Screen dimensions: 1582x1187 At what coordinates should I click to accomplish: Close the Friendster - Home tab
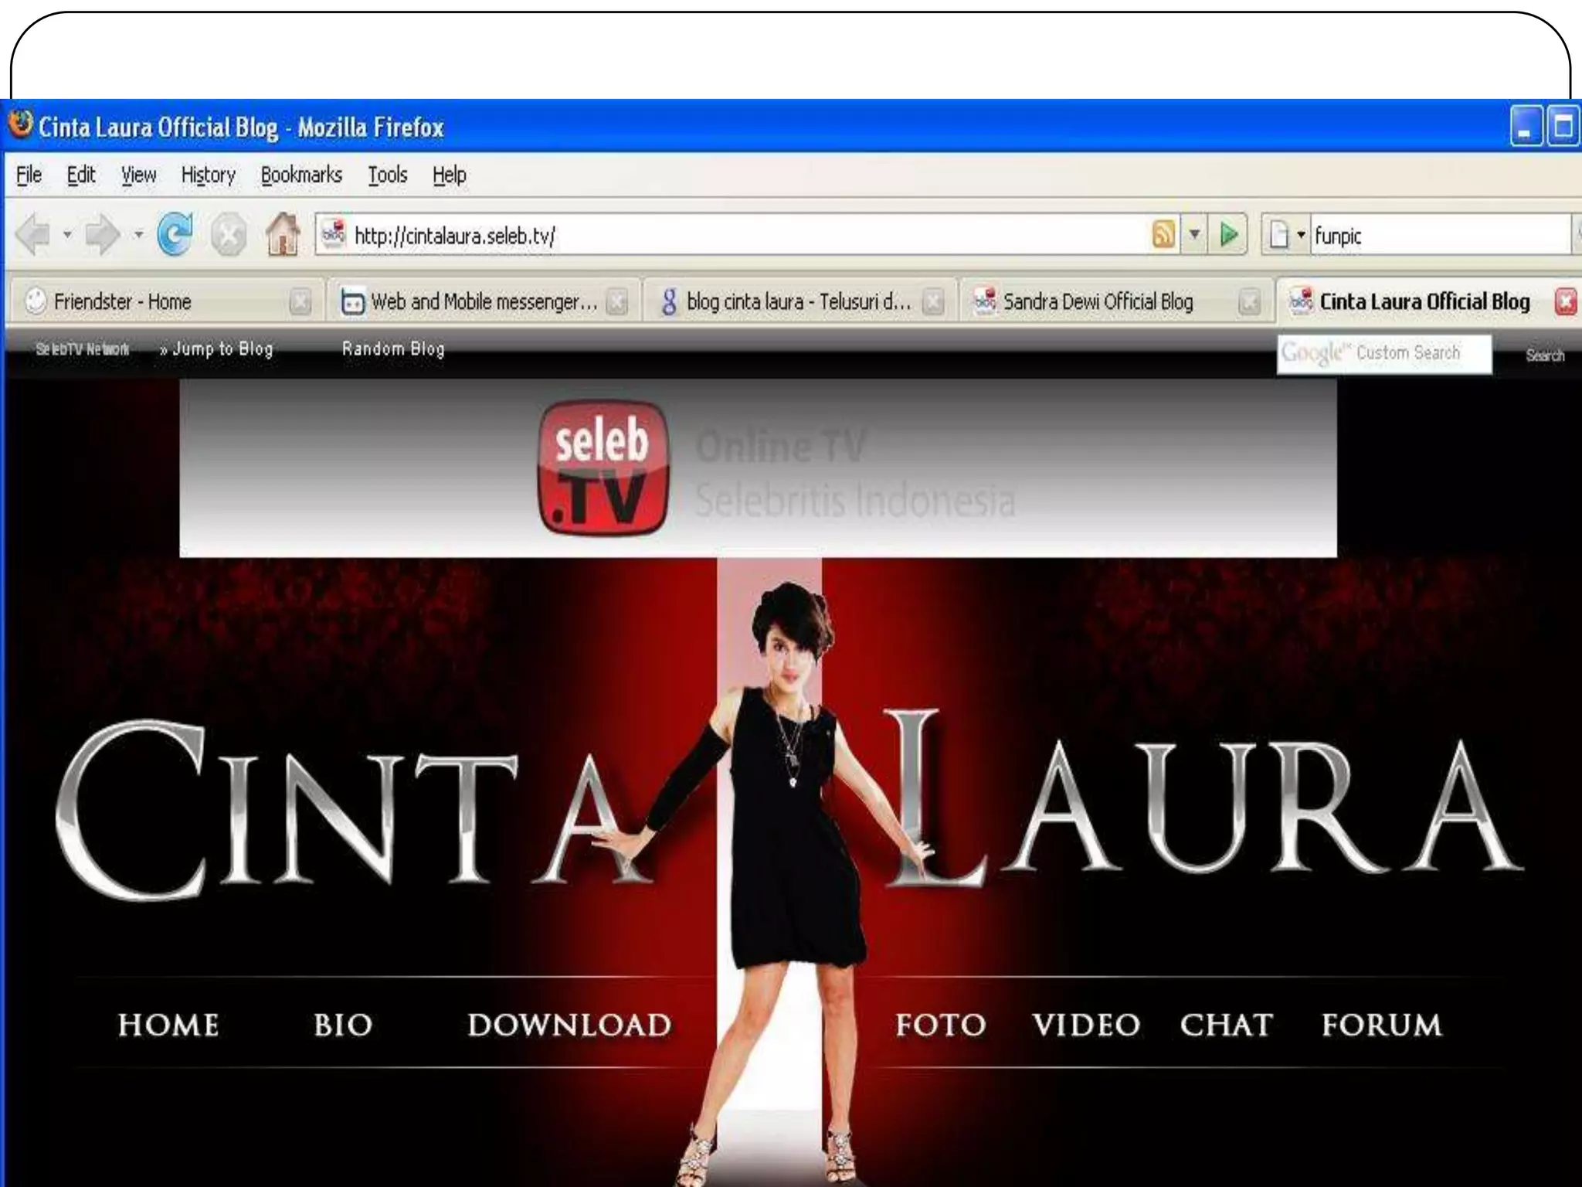point(300,302)
